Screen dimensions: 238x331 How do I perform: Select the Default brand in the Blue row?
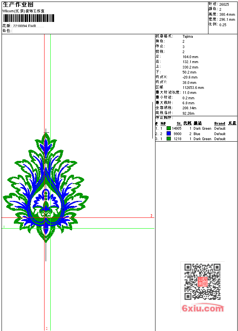pos(220,134)
